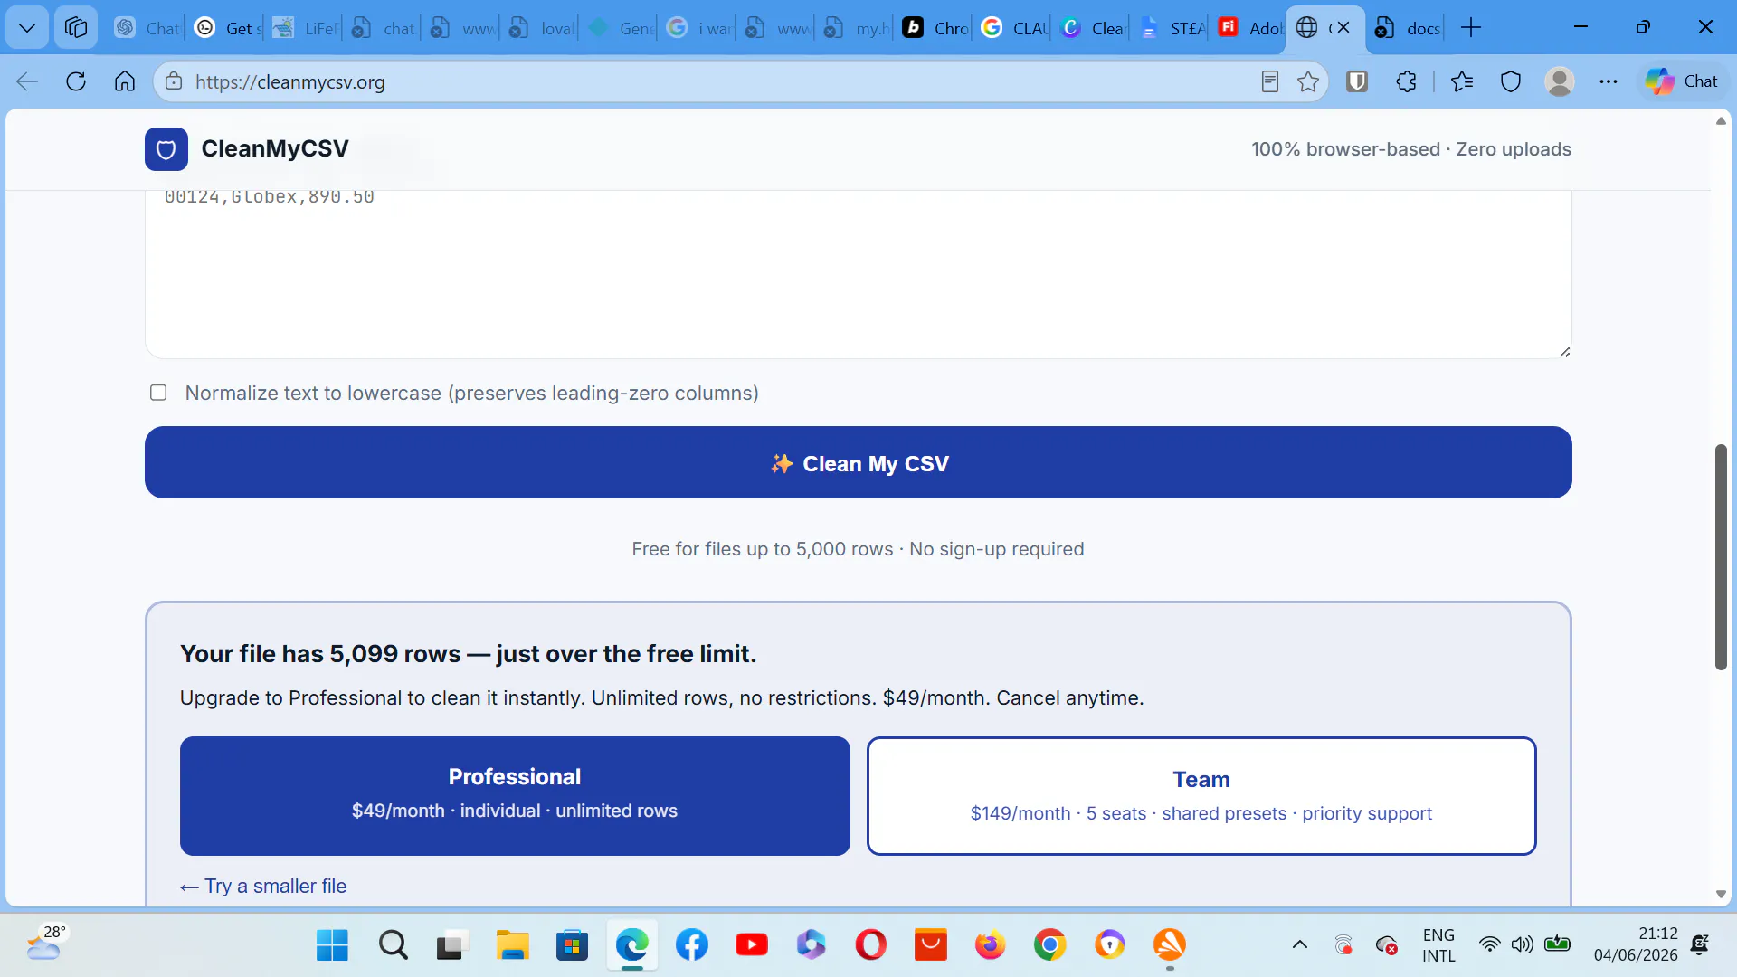Open the notifications bell icon
The height and width of the screenshot is (977, 1737).
click(x=1700, y=945)
